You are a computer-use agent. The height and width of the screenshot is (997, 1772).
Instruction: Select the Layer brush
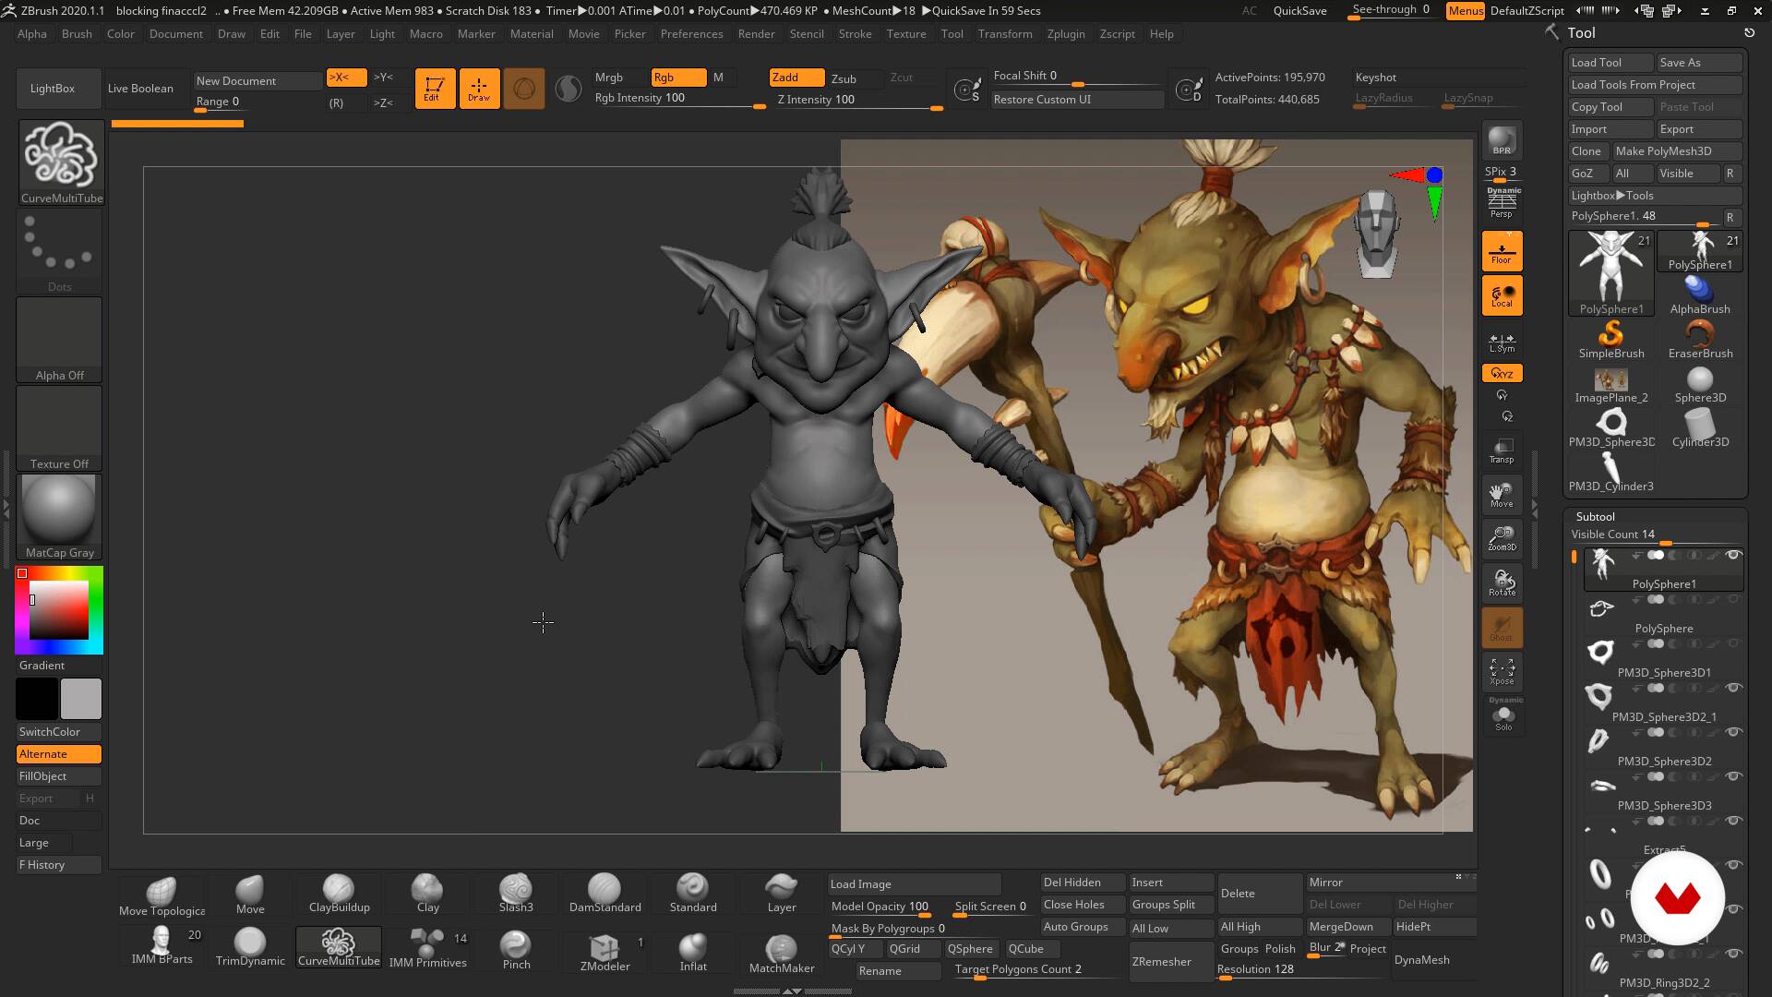[782, 894]
